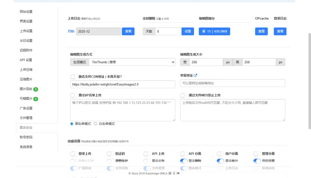311x178 pixels.
Task: Open 系统信息 in the sidebar menu
Action: pyautogui.click(x=26, y=147)
